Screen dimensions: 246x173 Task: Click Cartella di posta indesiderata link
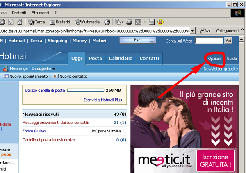click(x=49, y=140)
